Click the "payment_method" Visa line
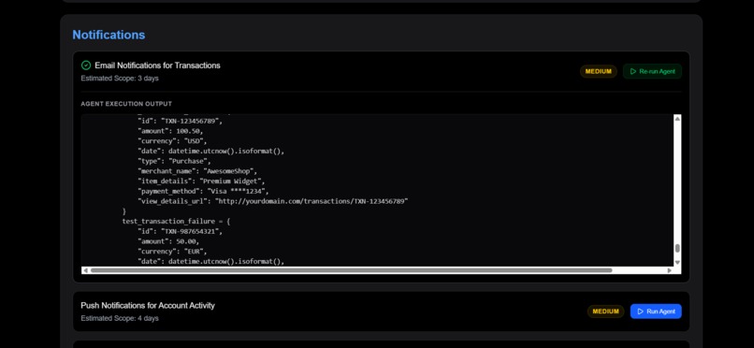Screen dimensions: 754x348 [x=203, y=191]
